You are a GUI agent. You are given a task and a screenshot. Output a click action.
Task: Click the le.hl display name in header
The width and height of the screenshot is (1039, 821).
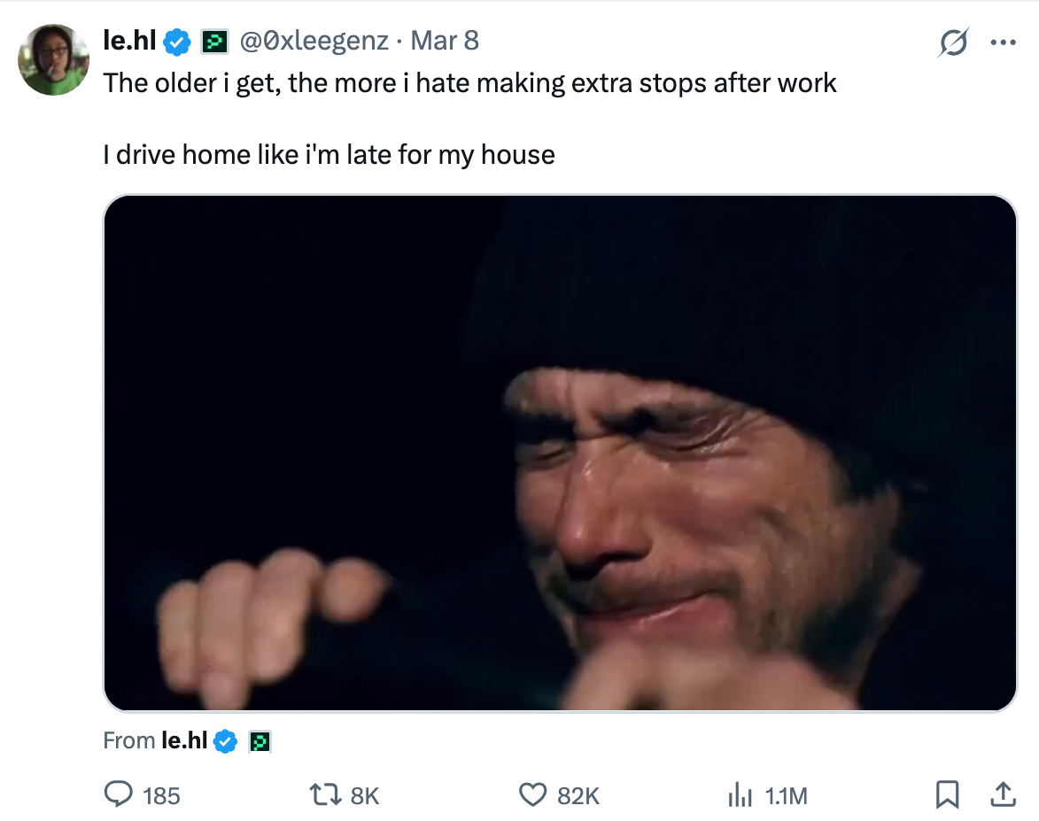click(129, 40)
